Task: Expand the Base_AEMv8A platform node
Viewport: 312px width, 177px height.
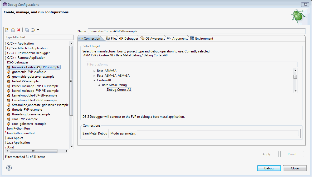Action: click(94, 71)
